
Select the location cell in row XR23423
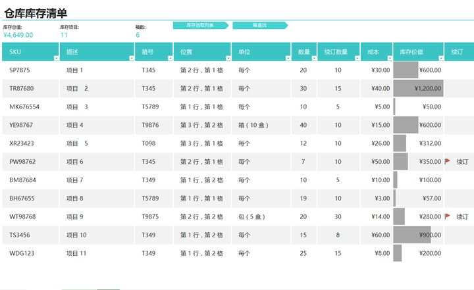(201, 143)
